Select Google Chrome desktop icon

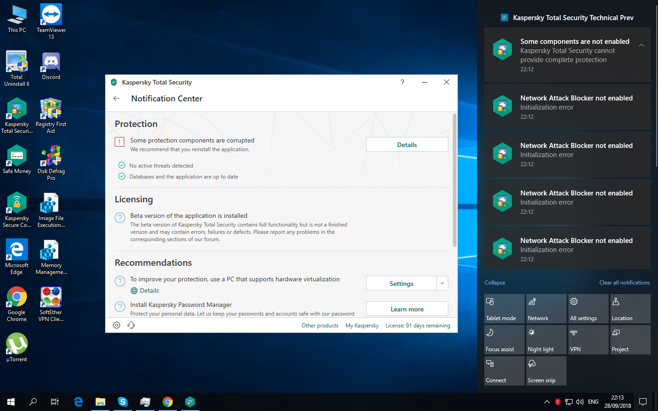click(x=17, y=304)
